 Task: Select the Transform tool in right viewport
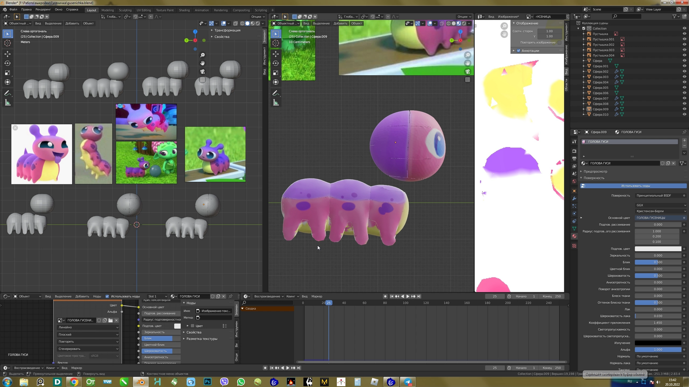click(276, 82)
